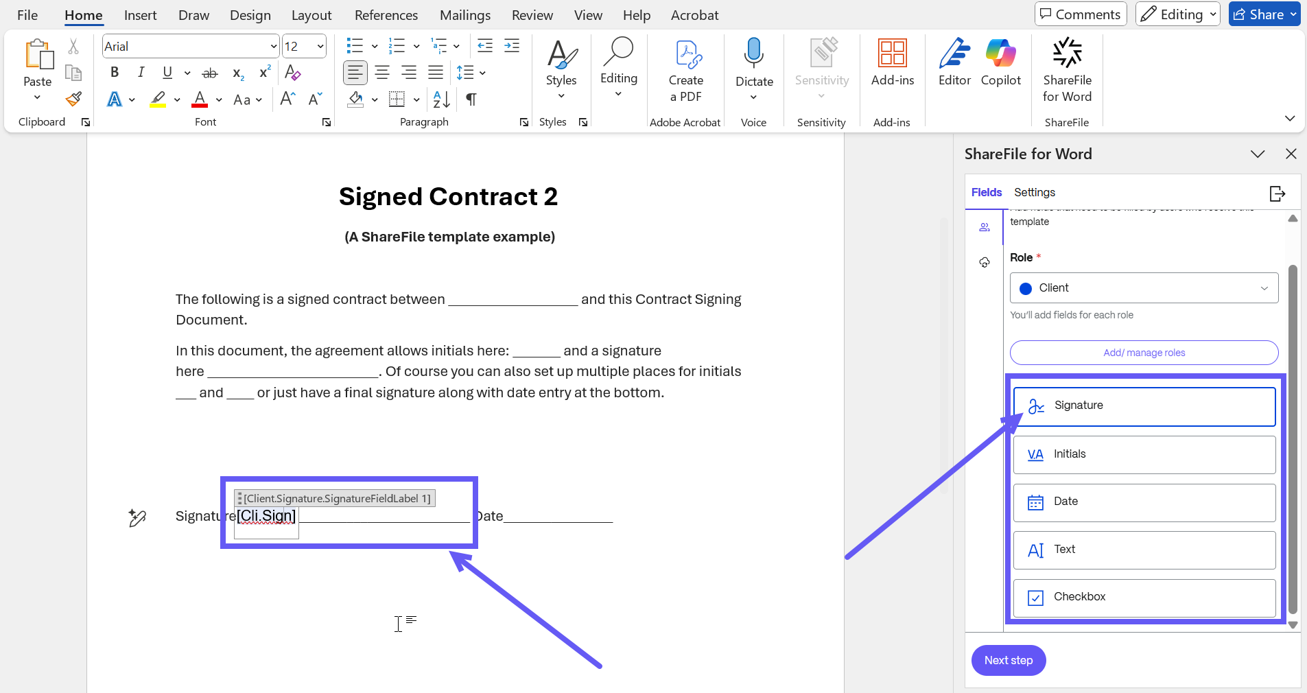Click the Next step button

pos(1008,660)
